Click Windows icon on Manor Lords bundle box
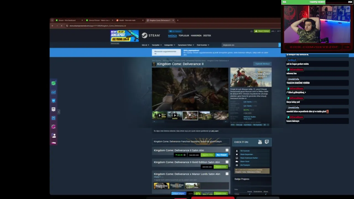 (x=227, y=174)
